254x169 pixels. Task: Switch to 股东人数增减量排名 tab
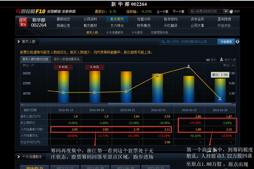[x=67, y=59]
